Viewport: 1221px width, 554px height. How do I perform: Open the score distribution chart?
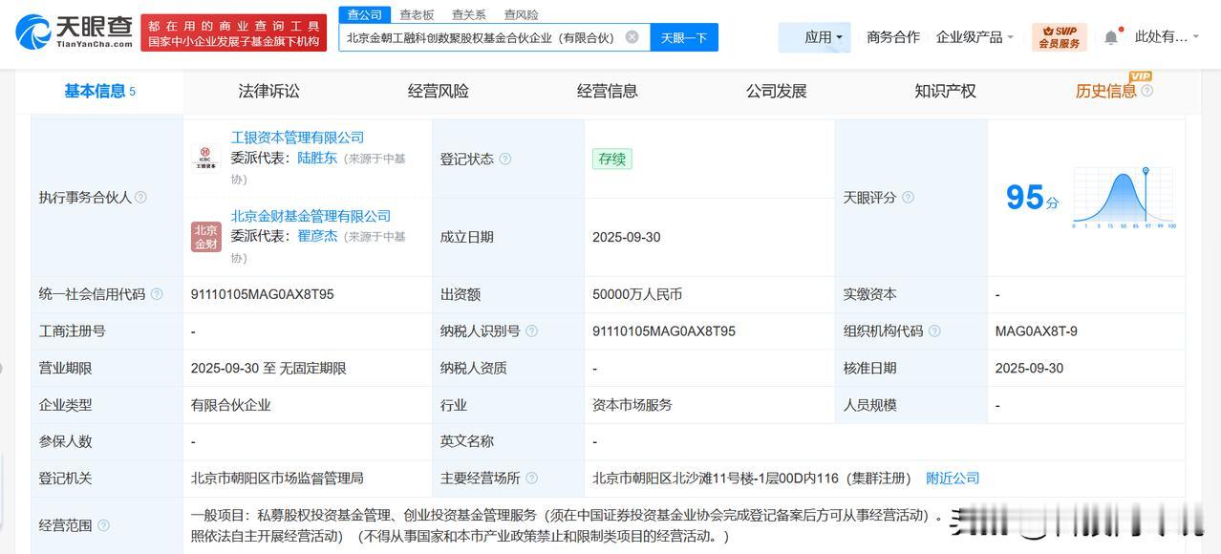[x=1125, y=198]
